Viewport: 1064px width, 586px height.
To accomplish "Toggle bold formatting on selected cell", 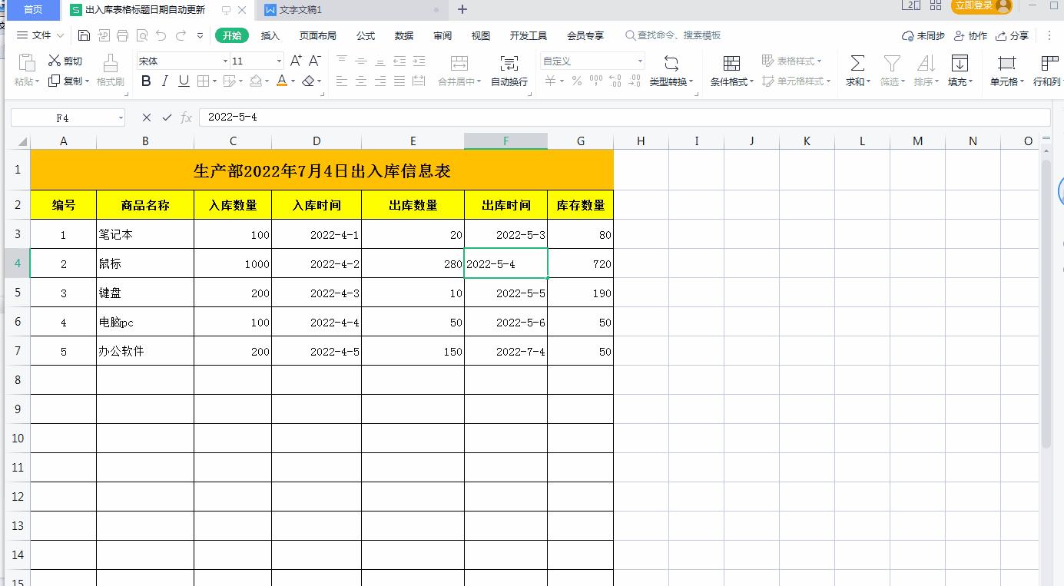I will pyautogui.click(x=145, y=81).
